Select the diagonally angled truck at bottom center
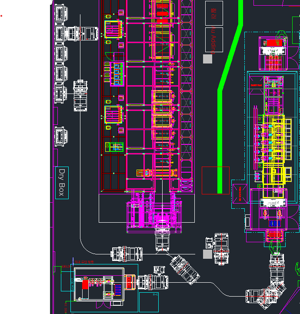This screenshot has width=300, height=314. pos(185,270)
